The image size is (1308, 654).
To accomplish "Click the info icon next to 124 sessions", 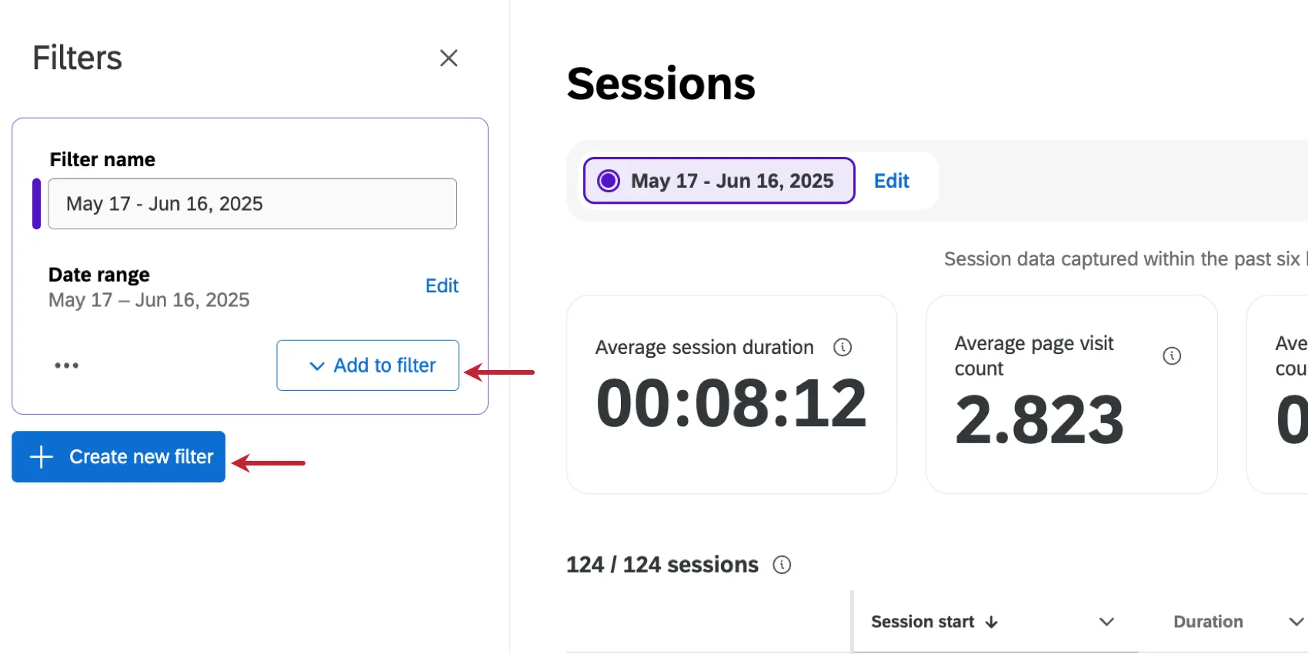I will pos(782,565).
